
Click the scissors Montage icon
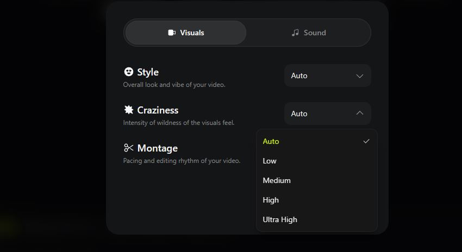tap(129, 148)
